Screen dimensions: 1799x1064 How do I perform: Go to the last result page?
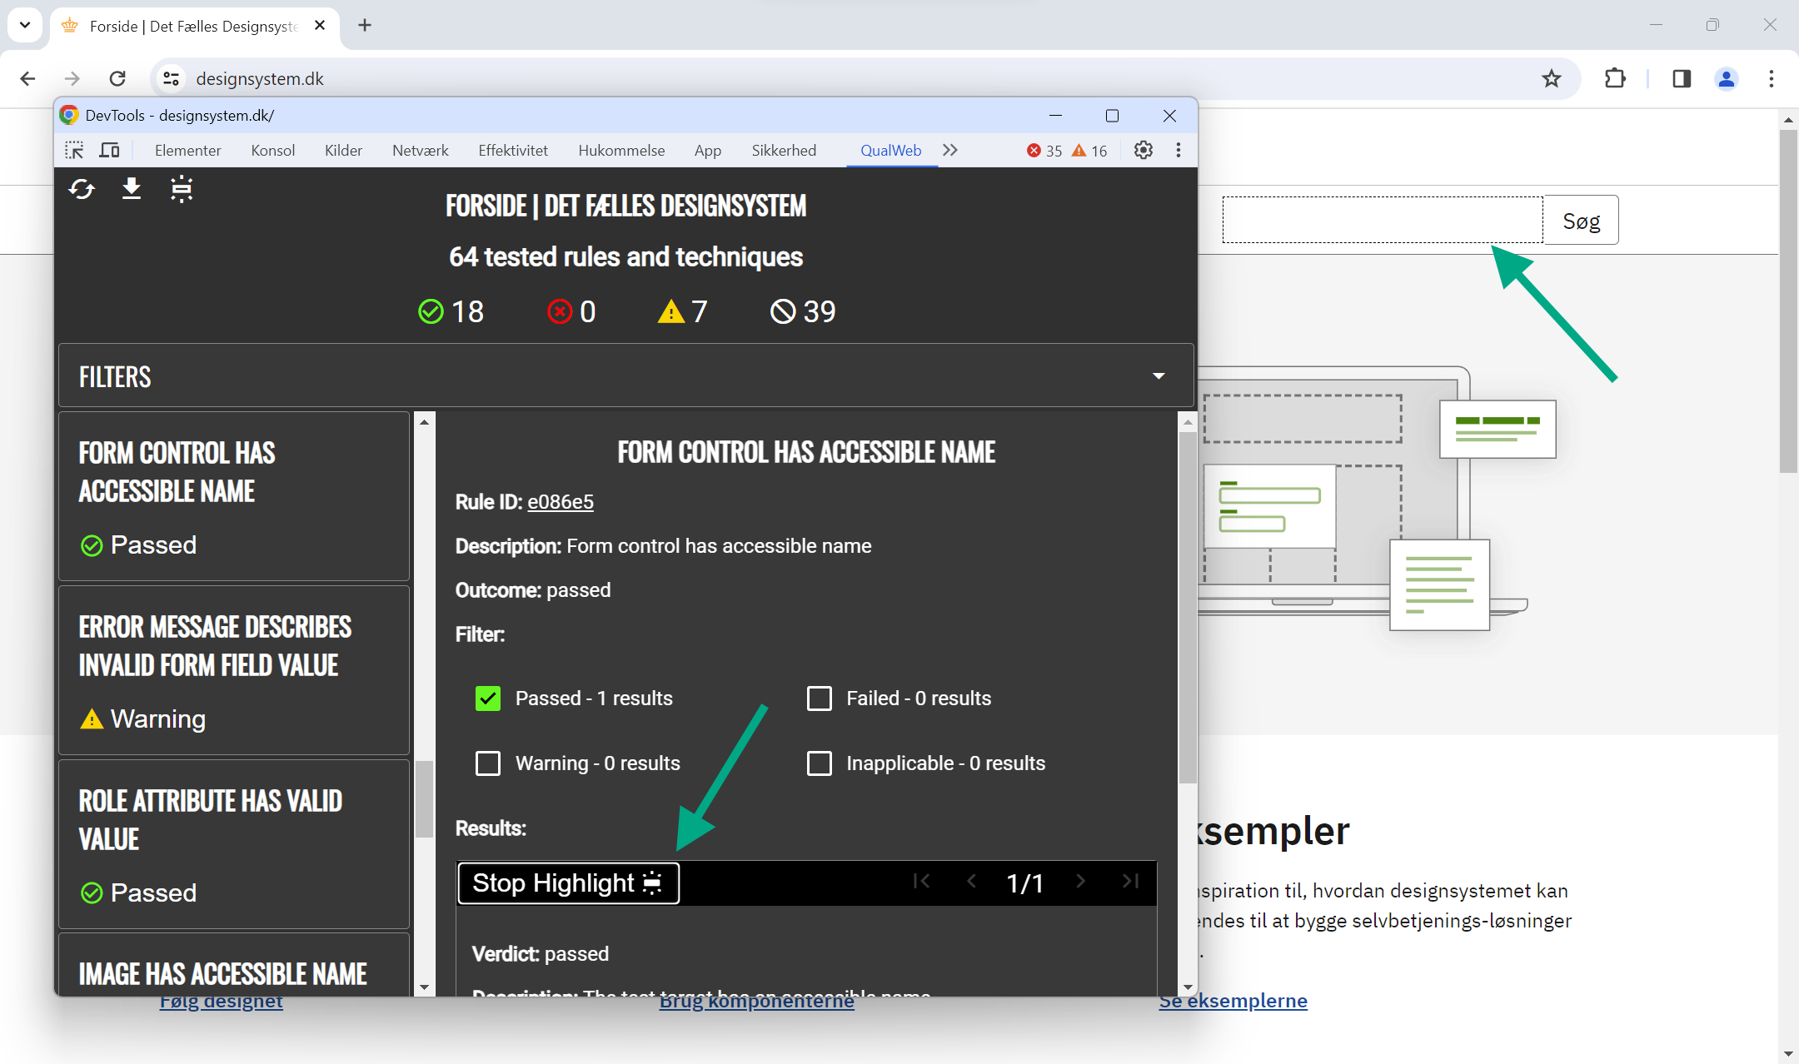coord(1130,881)
